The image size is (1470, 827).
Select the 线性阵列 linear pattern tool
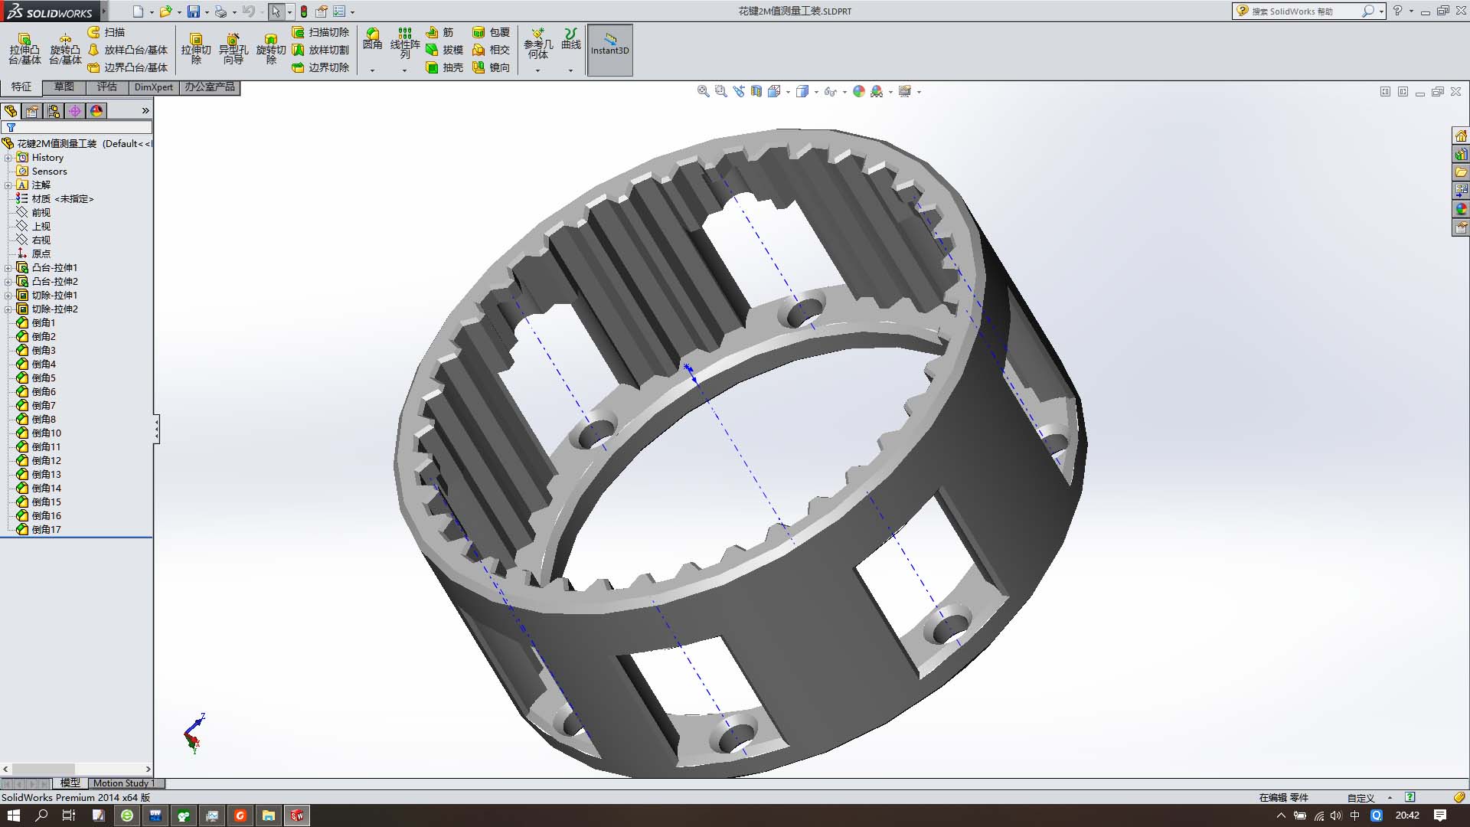[x=405, y=43]
